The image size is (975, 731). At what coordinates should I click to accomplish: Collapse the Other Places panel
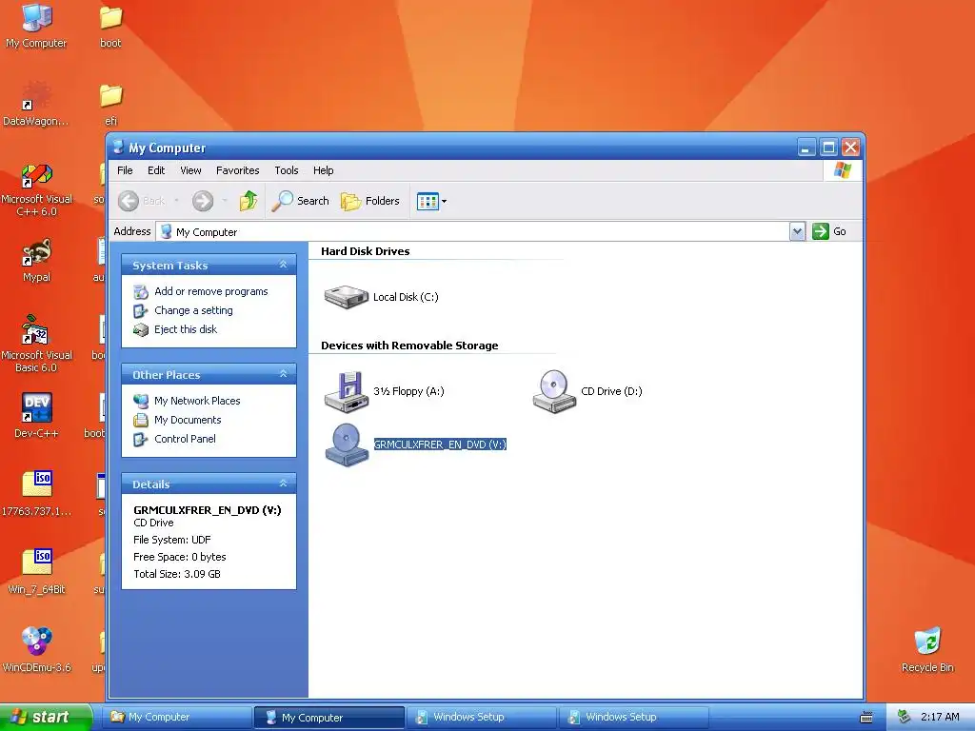pos(284,374)
